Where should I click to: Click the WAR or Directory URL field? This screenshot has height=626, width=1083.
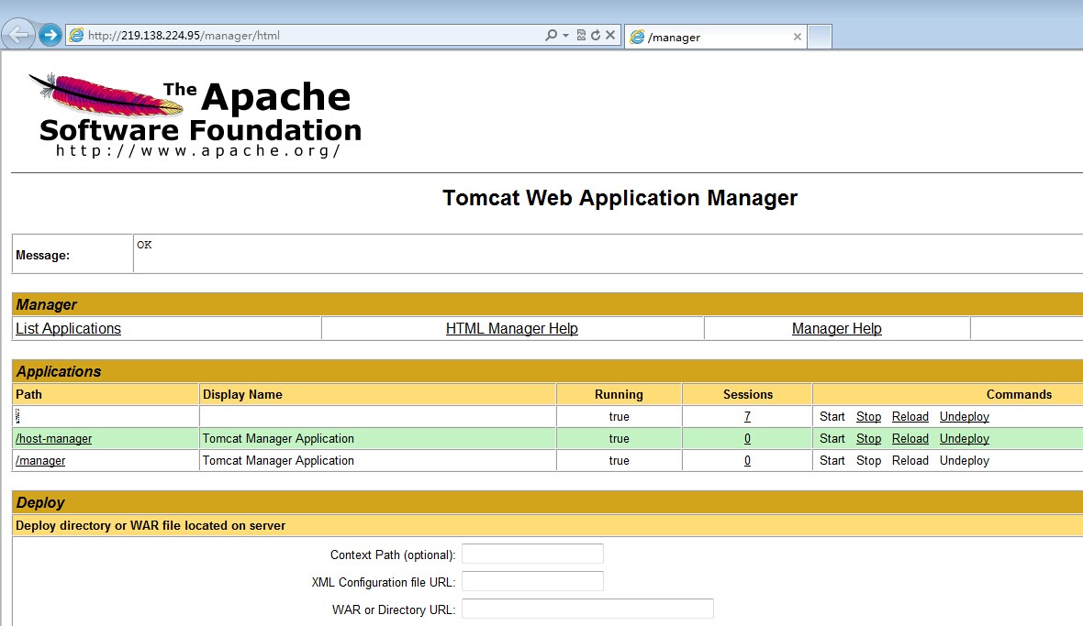point(587,609)
